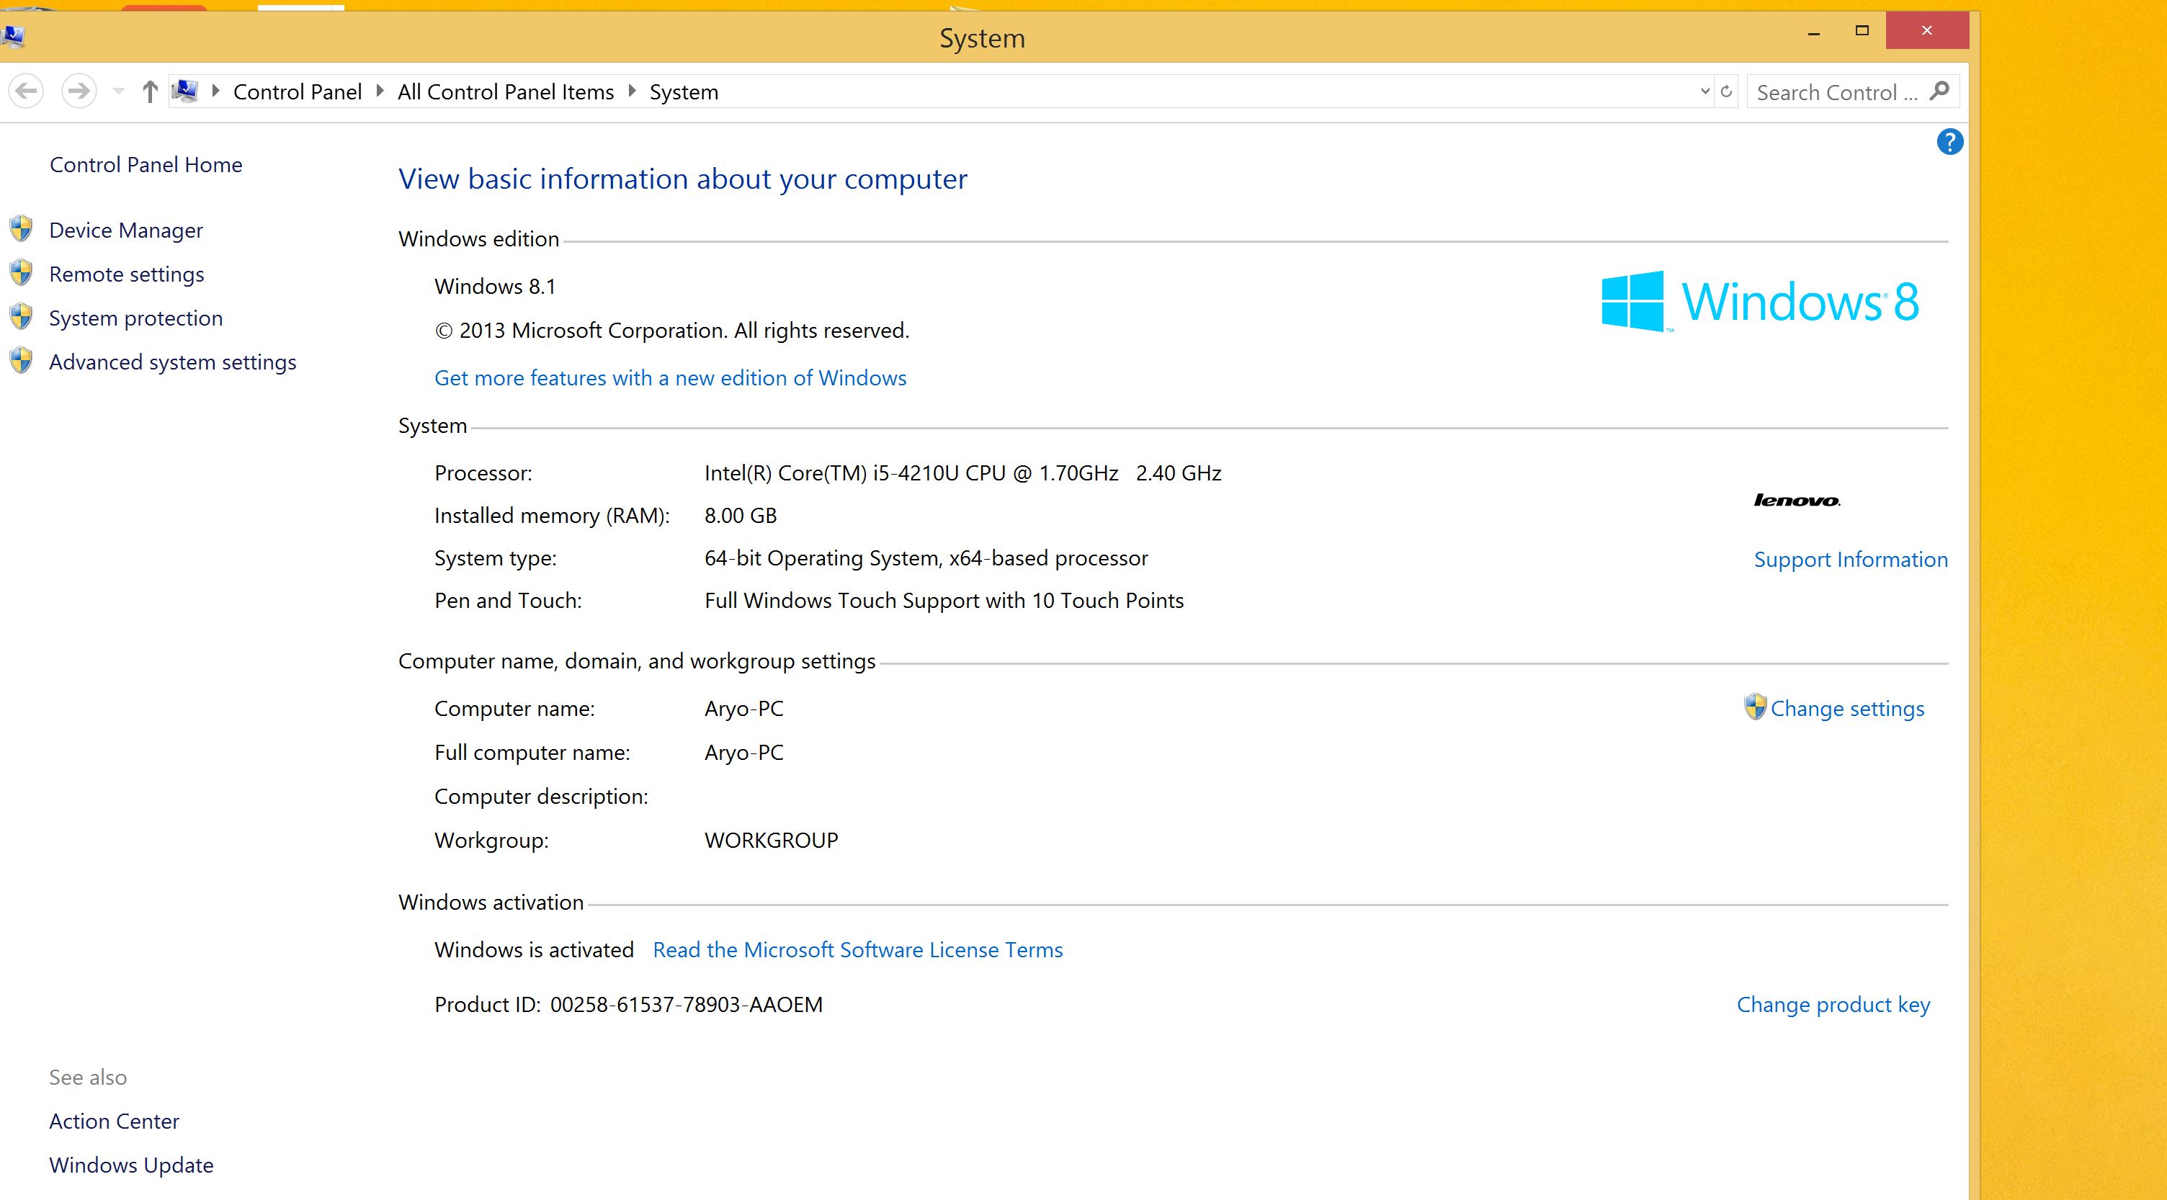Open Action Center under See also
This screenshot has width=2167, height=1200.
tap(114, 1121)
